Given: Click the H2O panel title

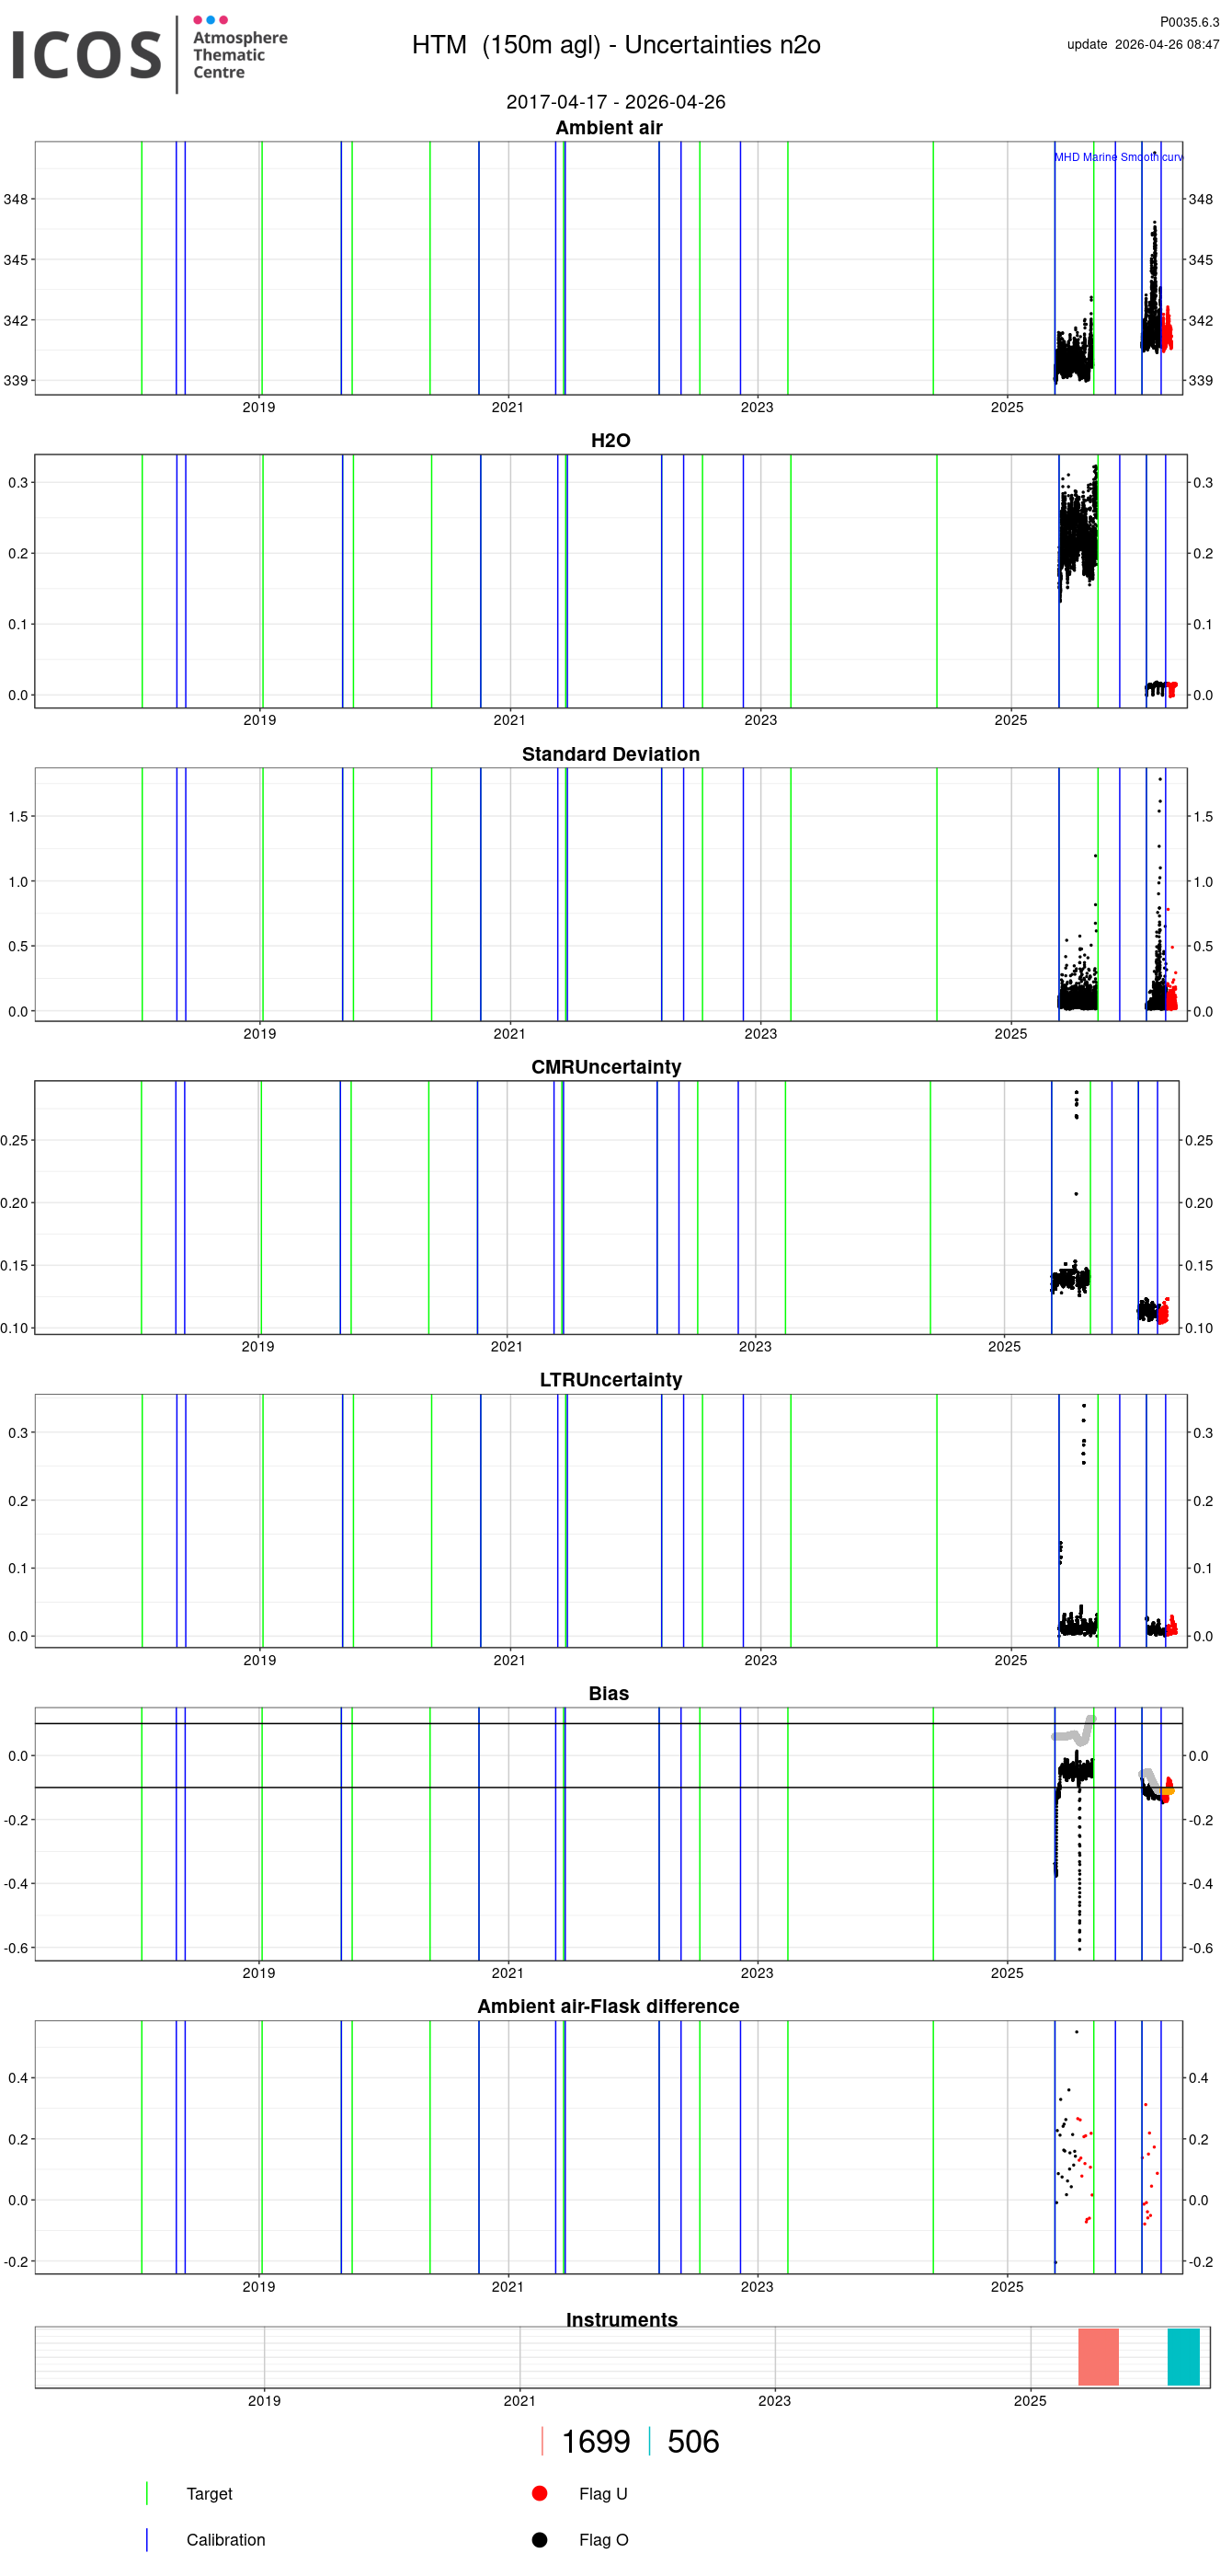Looking at the screenshot, I should click(610, 441).
